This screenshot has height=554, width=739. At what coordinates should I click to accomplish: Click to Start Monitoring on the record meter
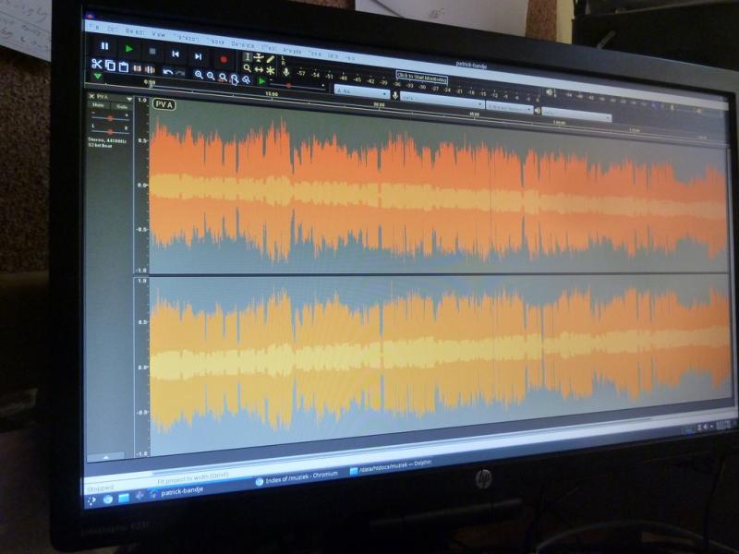coord(422,78)
